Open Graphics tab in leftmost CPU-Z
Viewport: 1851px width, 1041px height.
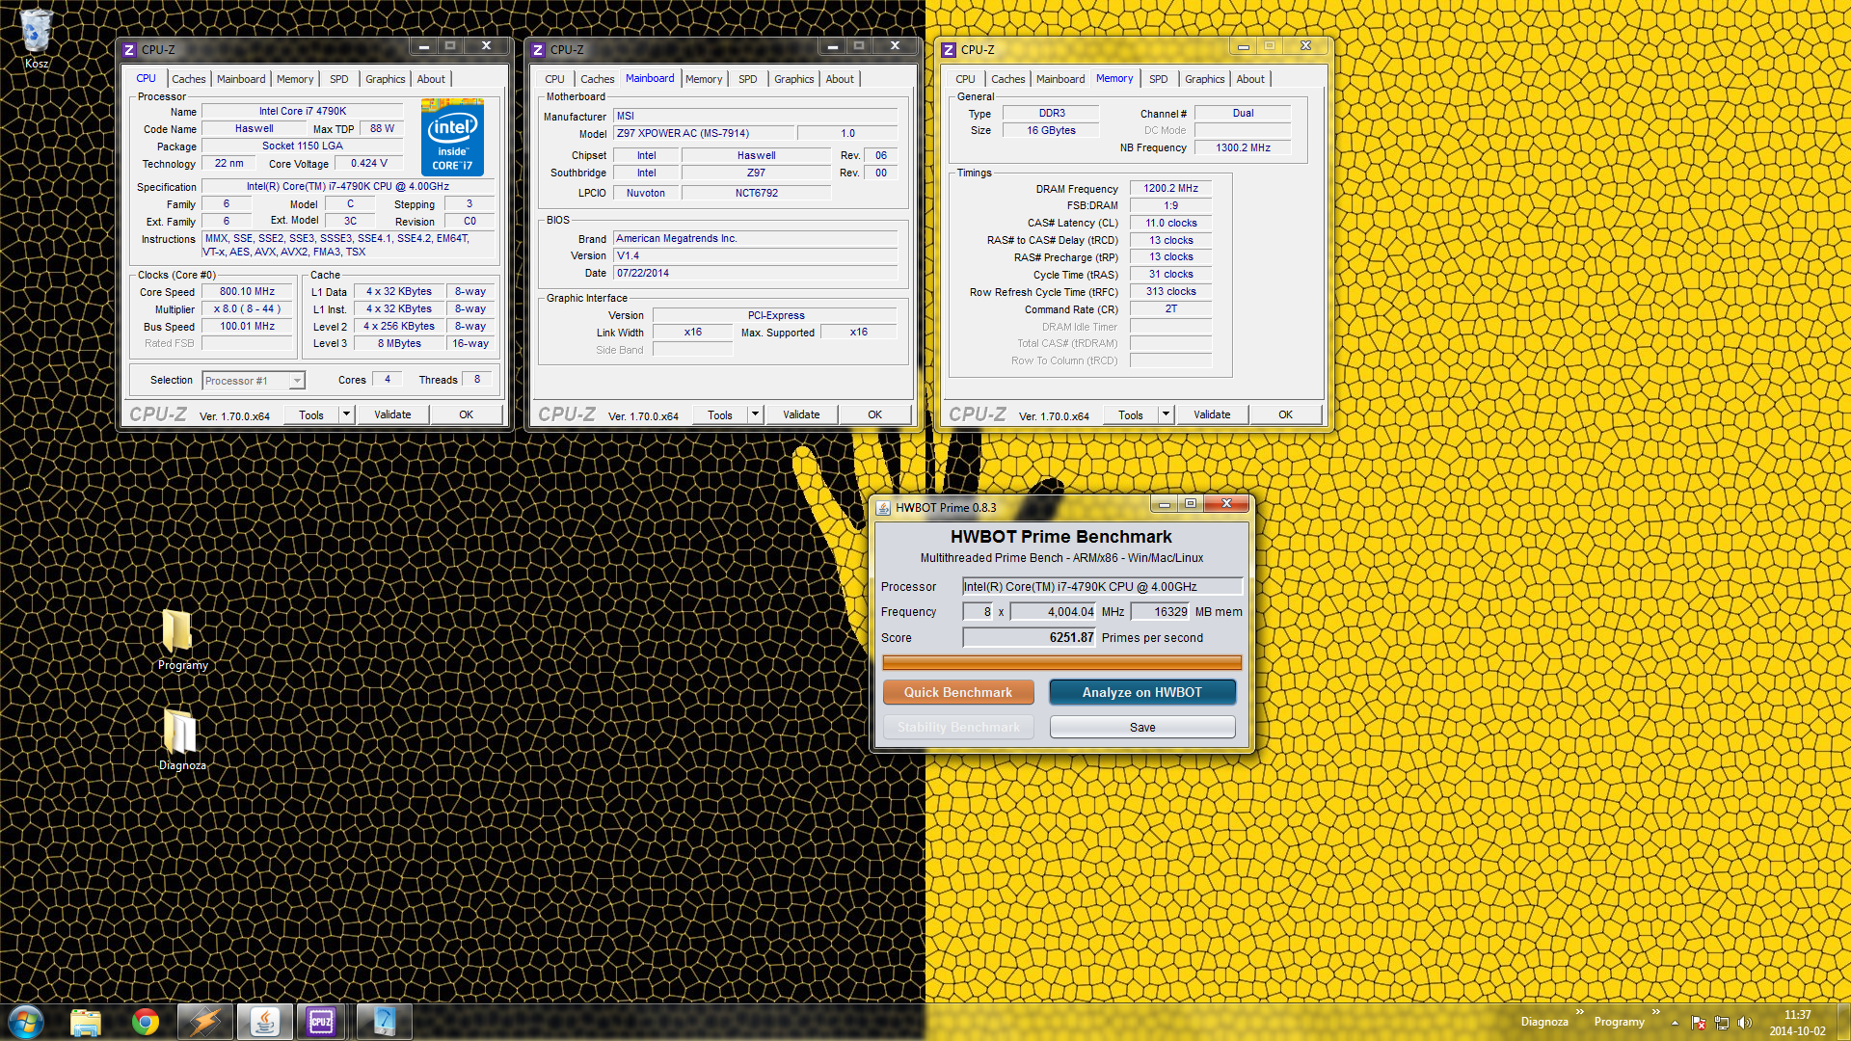tap(385, 79)
